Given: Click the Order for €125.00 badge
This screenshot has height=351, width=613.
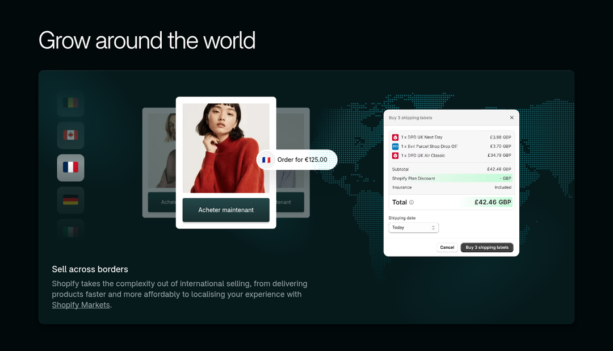Looking at the screenshot, I should pyautogui.click(x=297, y=160).
